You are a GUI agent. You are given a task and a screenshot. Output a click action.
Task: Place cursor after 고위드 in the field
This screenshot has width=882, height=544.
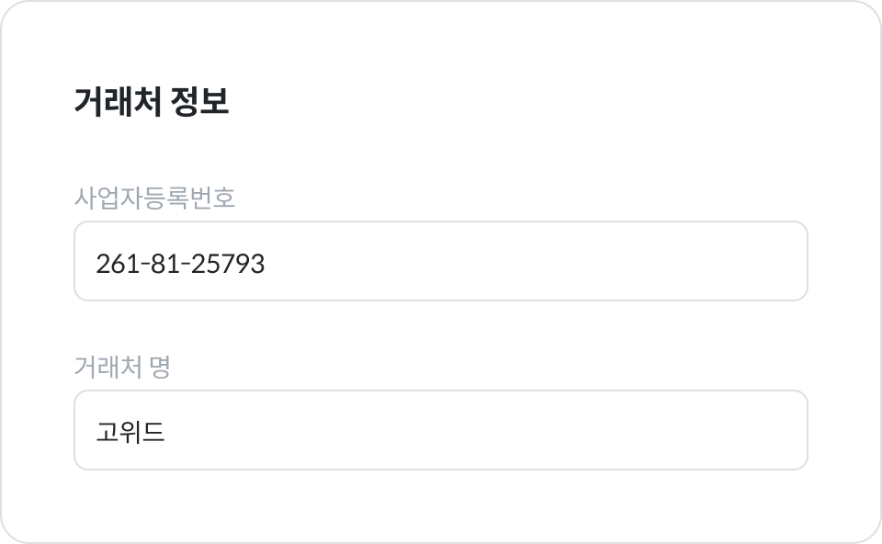pos(167,432)
